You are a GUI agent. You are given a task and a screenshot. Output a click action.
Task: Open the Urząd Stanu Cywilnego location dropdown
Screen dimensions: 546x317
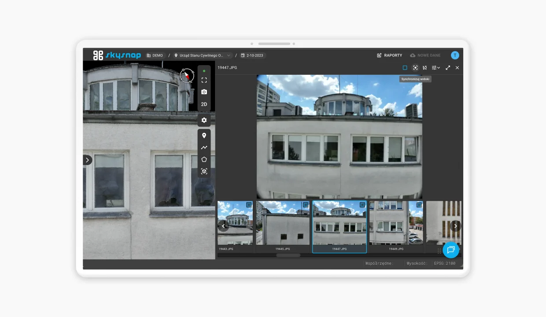coord(203,55)
